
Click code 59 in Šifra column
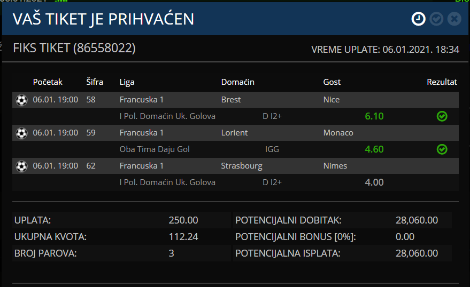coord(91,133)
